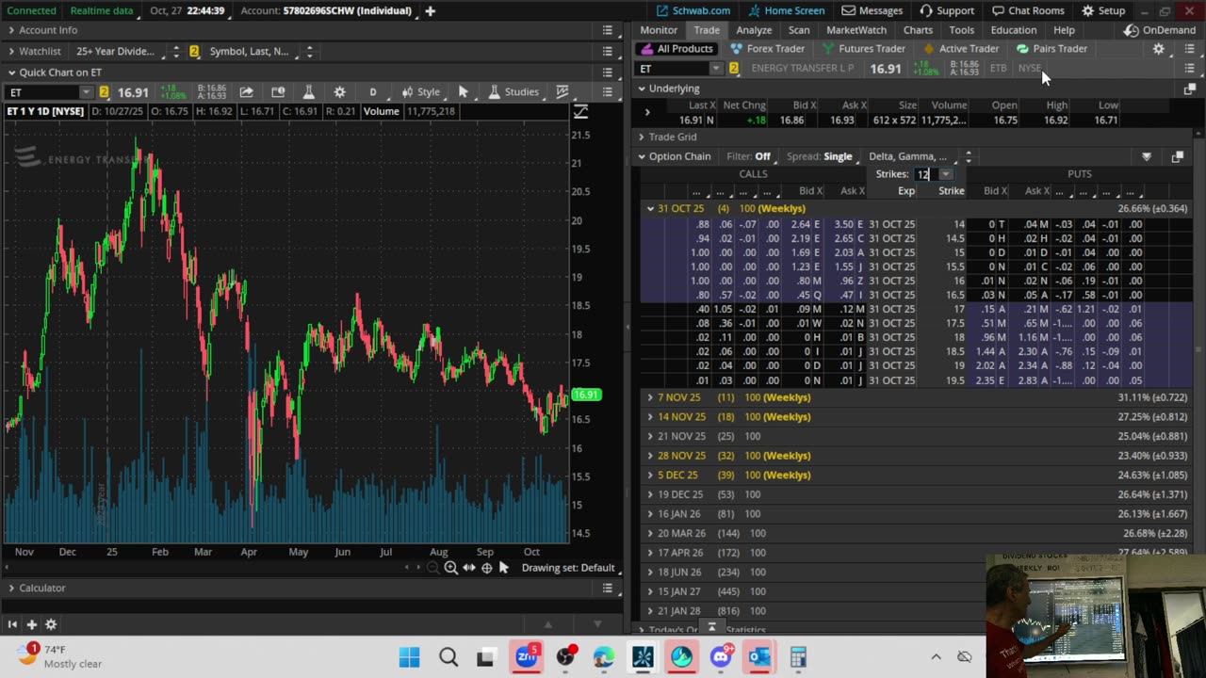Open Calculator panel list menu icon

(608, 588)
